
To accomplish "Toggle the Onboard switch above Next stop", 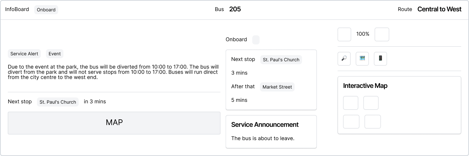I will (256, 40).
